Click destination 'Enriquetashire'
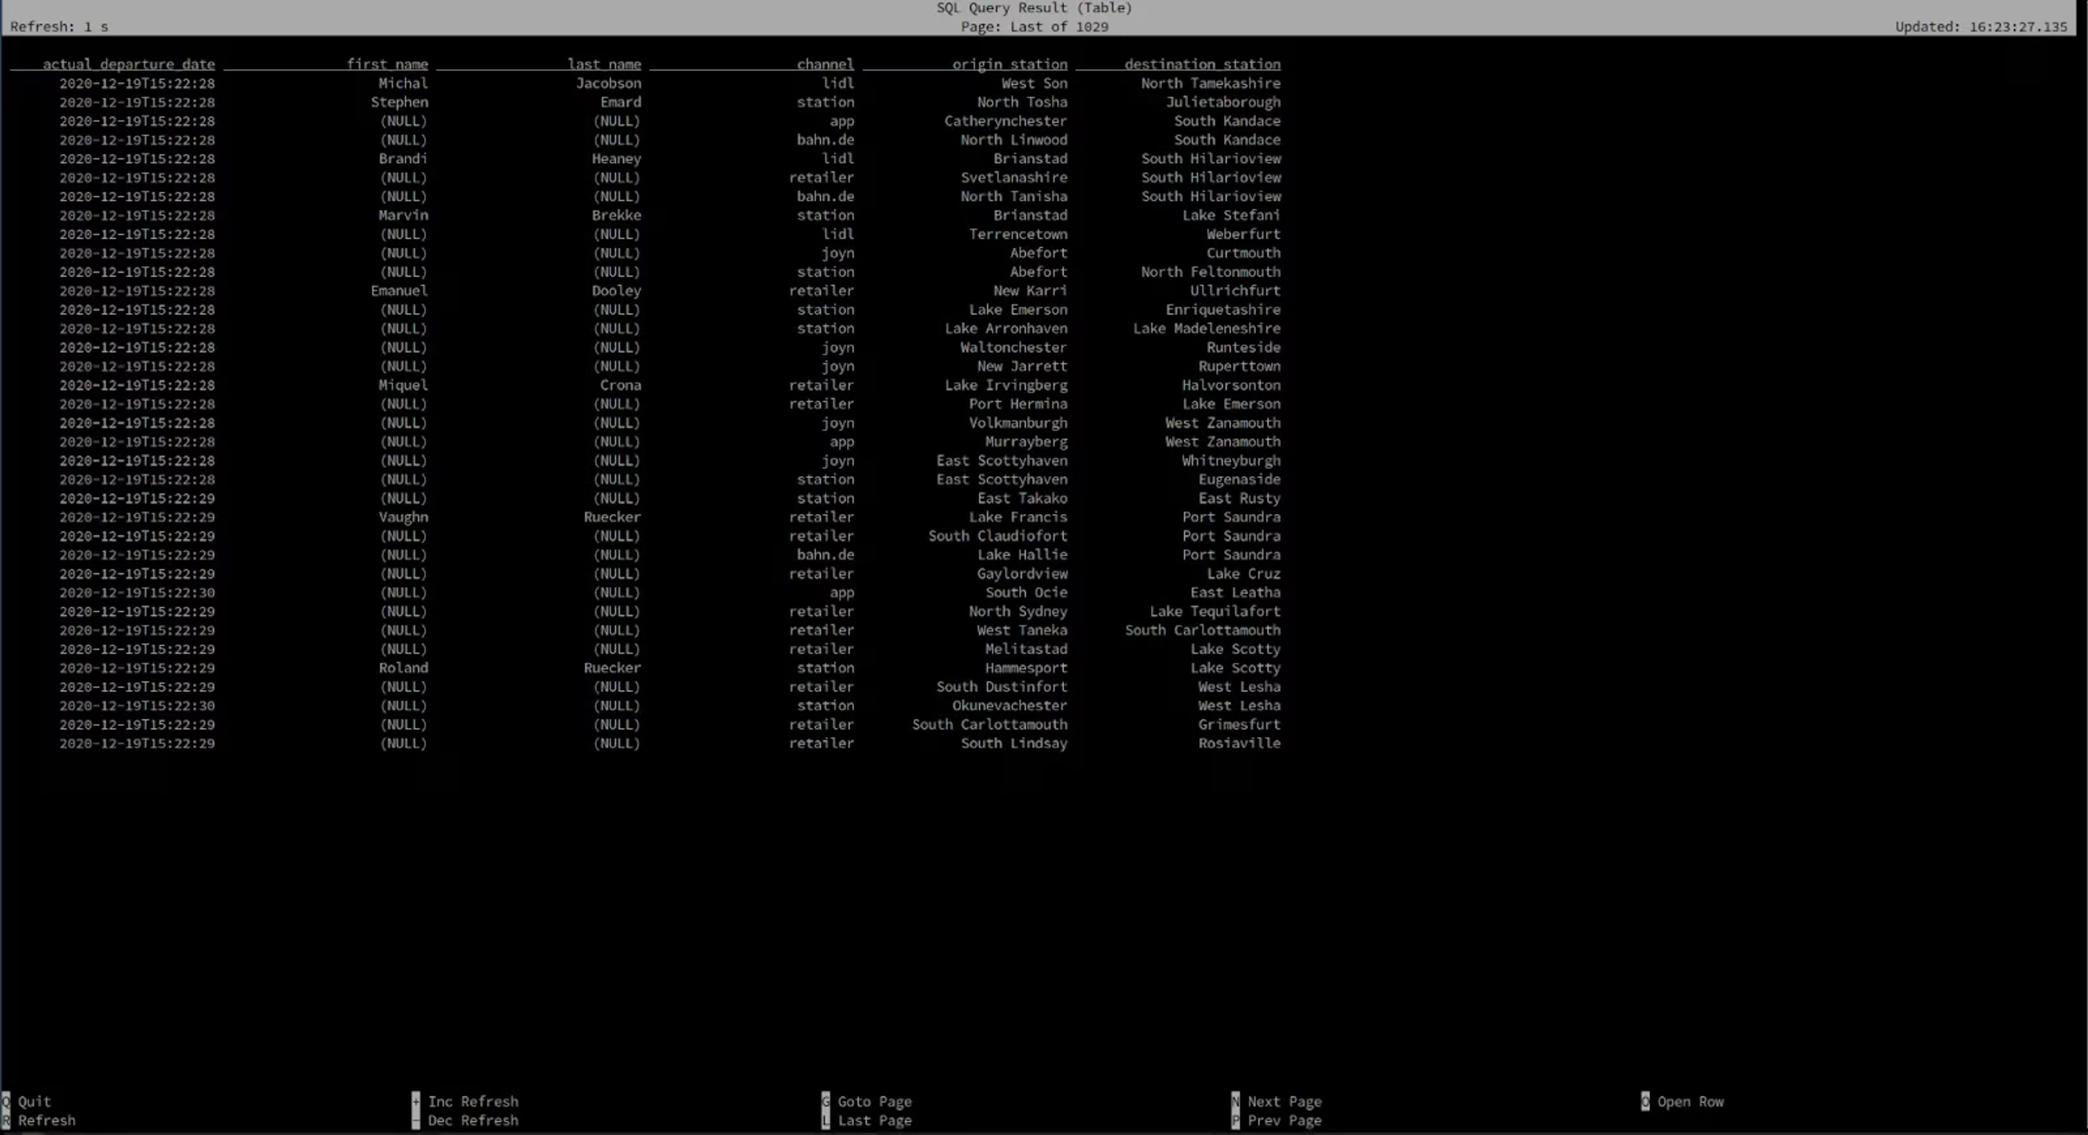This screenshot has height=1135, width=2088. [1222, 309]
